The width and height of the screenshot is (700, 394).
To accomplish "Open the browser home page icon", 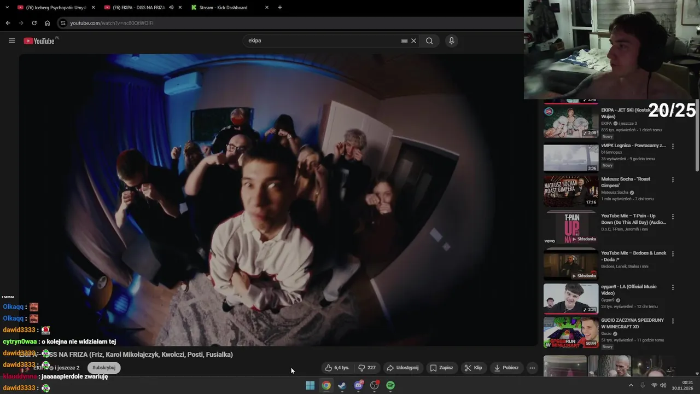I will tap(47, 23).
